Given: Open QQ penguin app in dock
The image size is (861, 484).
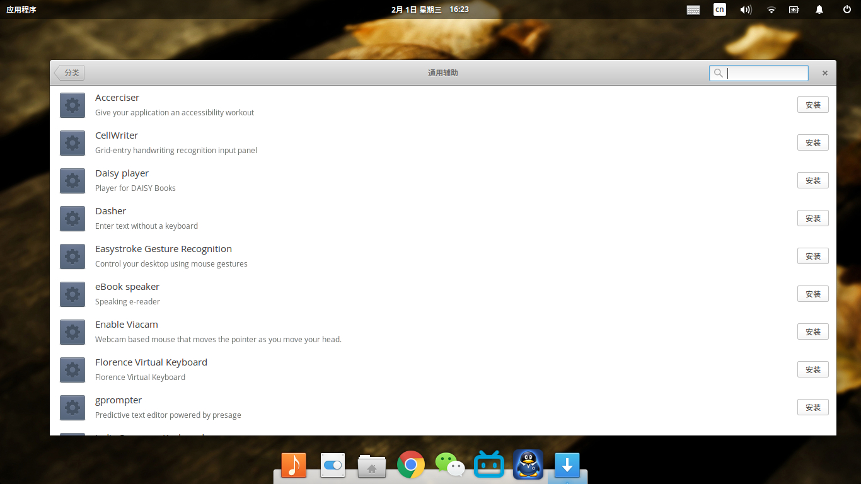Looking at the screenshot, I should click(x=528, y=464).
